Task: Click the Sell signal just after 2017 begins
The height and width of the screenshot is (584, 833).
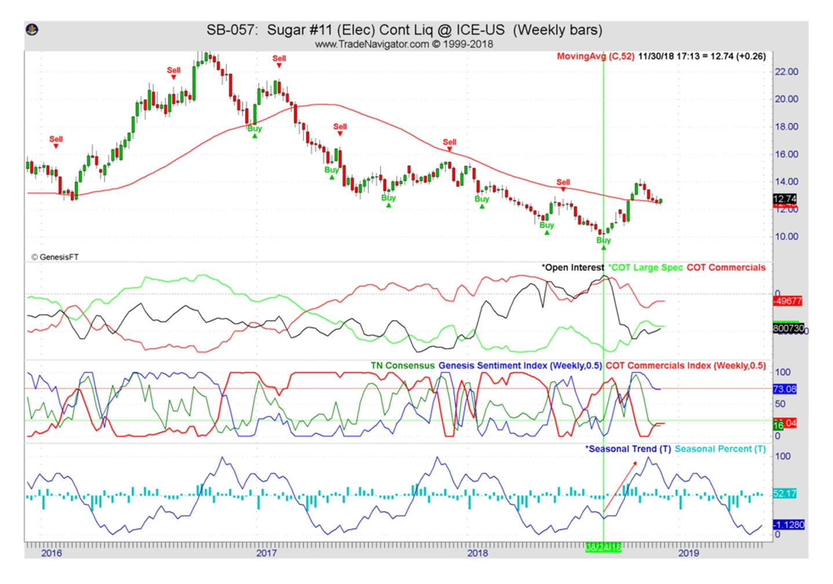Action: tap(279, 60)
